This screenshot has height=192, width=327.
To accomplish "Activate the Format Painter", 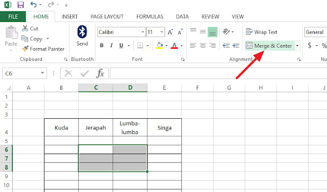I will (43, 49).
